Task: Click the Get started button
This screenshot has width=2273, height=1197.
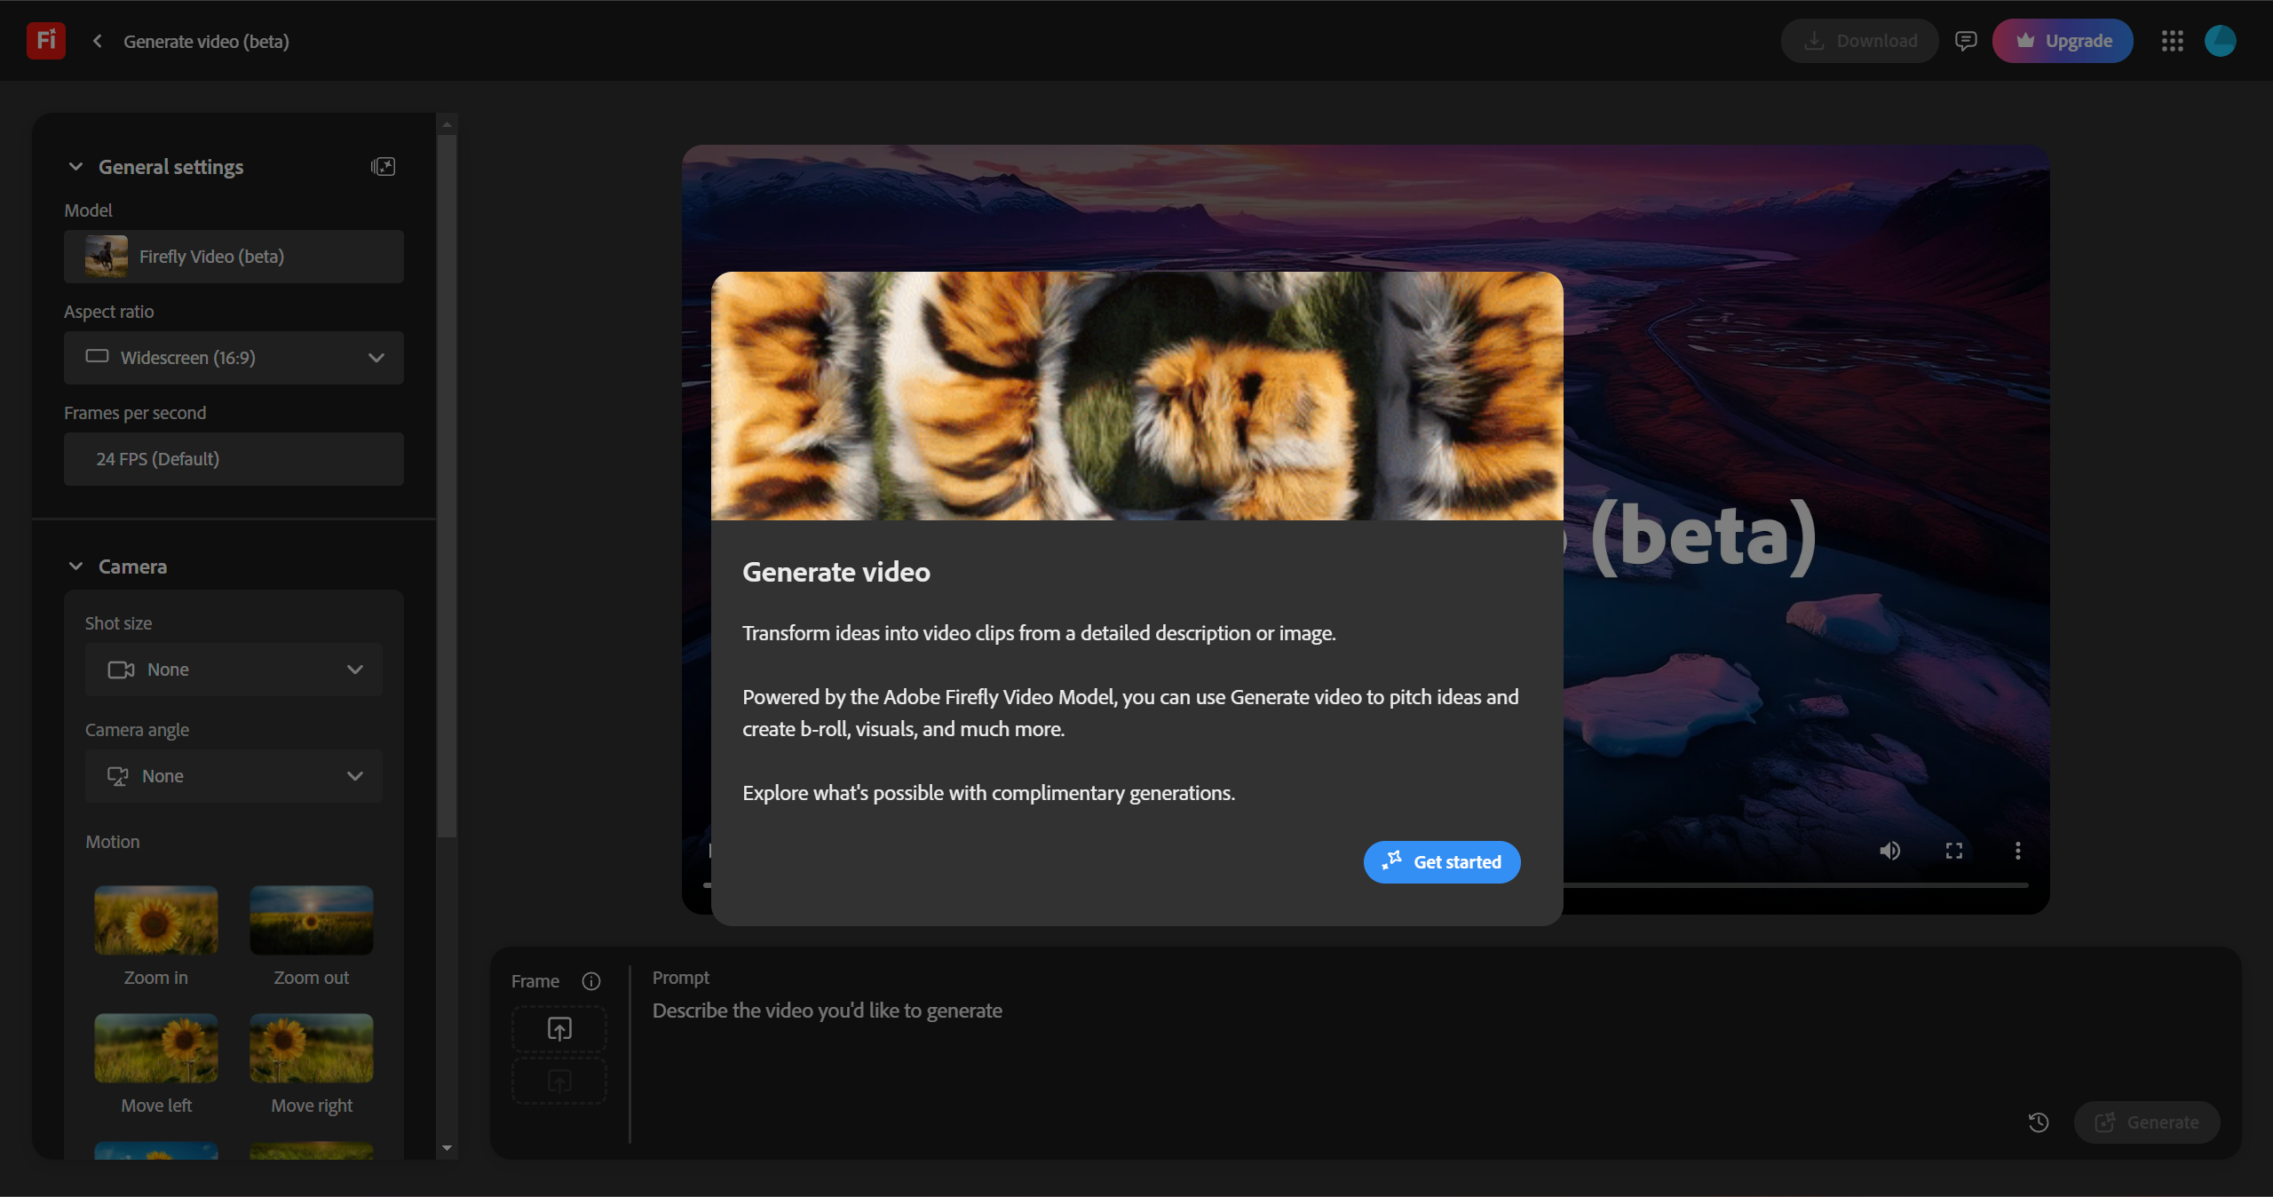Action: (1442, 862)
